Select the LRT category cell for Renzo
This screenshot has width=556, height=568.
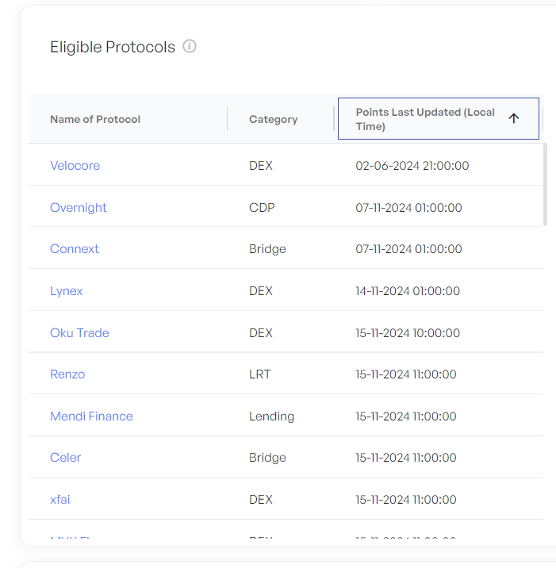click(x=259, y=374)
